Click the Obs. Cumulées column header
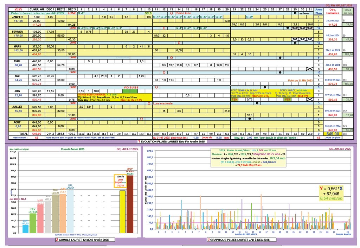The image size is (360, 248). tap(333, 11)
